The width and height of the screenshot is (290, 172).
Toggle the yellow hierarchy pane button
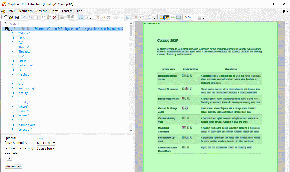(167, 17)
